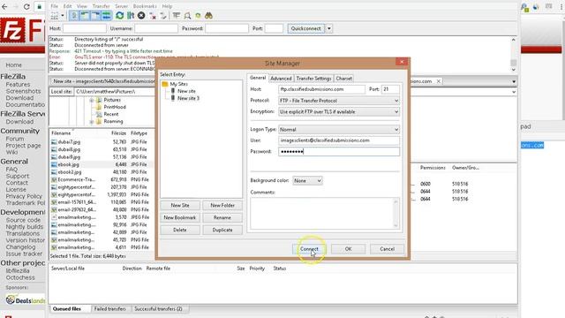Click the Host field in Site Manager

coord(321,89)
